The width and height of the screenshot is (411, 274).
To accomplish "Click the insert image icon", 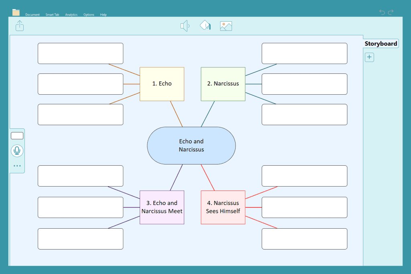I will point(226,26).
